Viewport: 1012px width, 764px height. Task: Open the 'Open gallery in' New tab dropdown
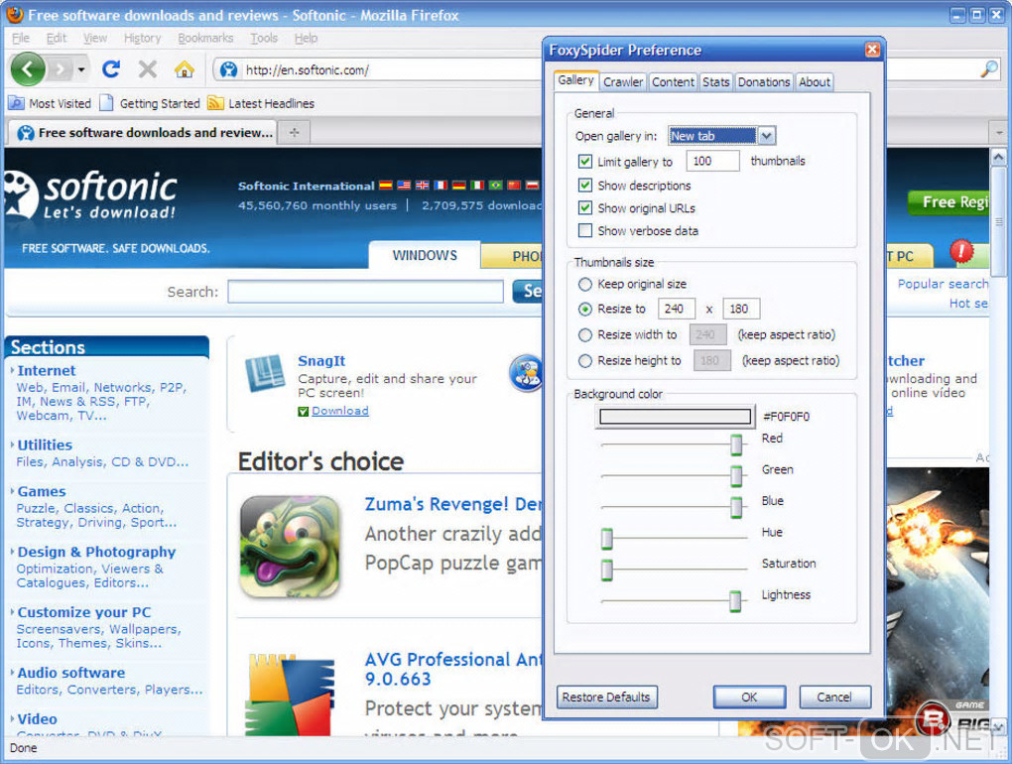pos(721,136)
